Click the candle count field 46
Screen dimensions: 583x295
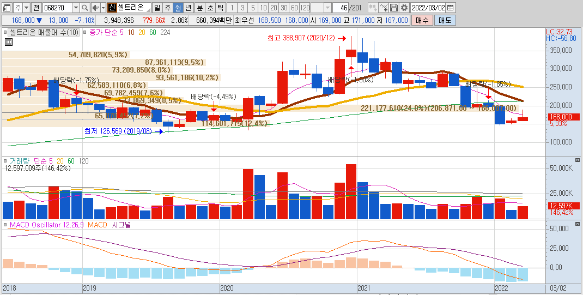coord(340,8)
